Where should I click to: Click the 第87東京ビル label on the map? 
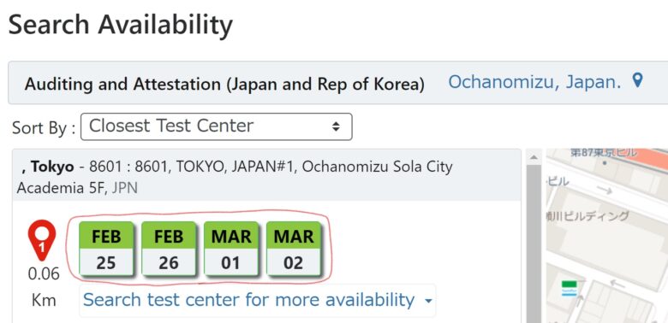click(604, 153)
